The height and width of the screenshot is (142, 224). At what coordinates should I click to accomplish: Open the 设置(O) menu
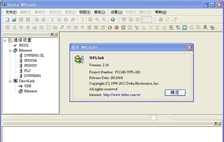coord(116,12)
